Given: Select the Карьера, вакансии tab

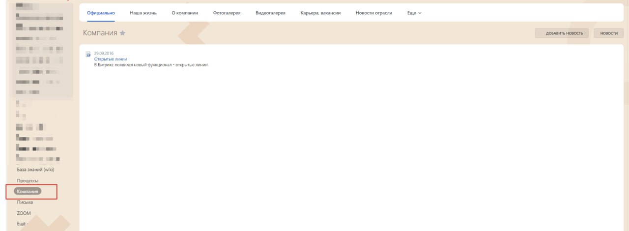Looking at the screenshot, I should coord(320,13).
